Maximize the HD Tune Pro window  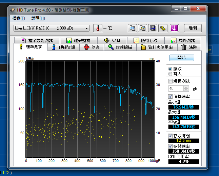pyautogui.click(x=185, y=9)
